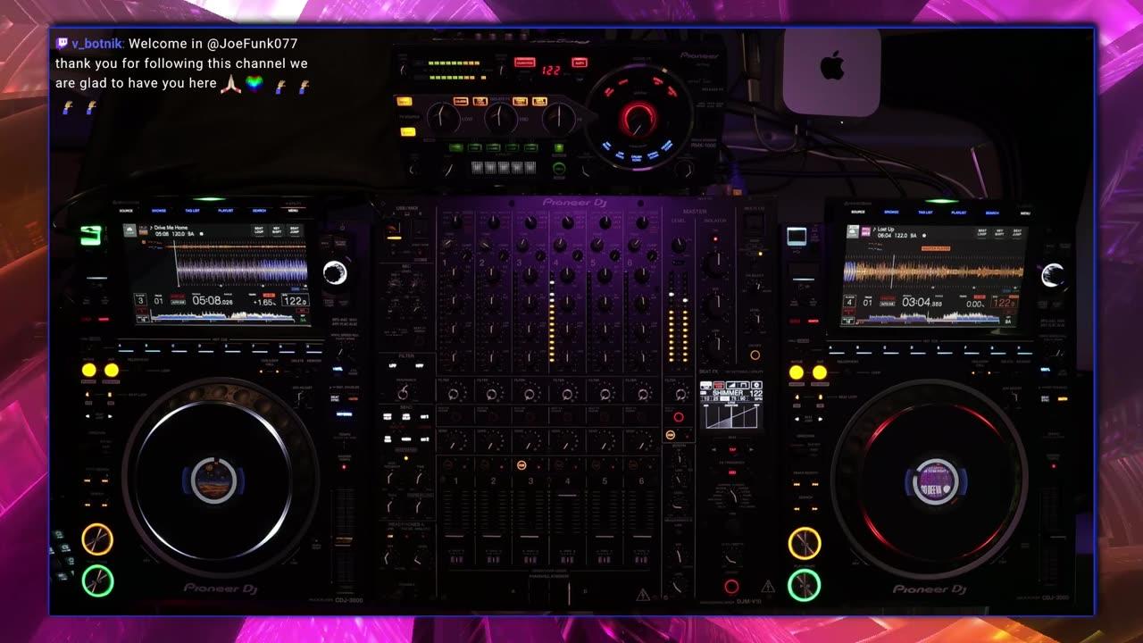Open v_botnik's chat username
Screen dimensions: 1143x643
point(98,43)
